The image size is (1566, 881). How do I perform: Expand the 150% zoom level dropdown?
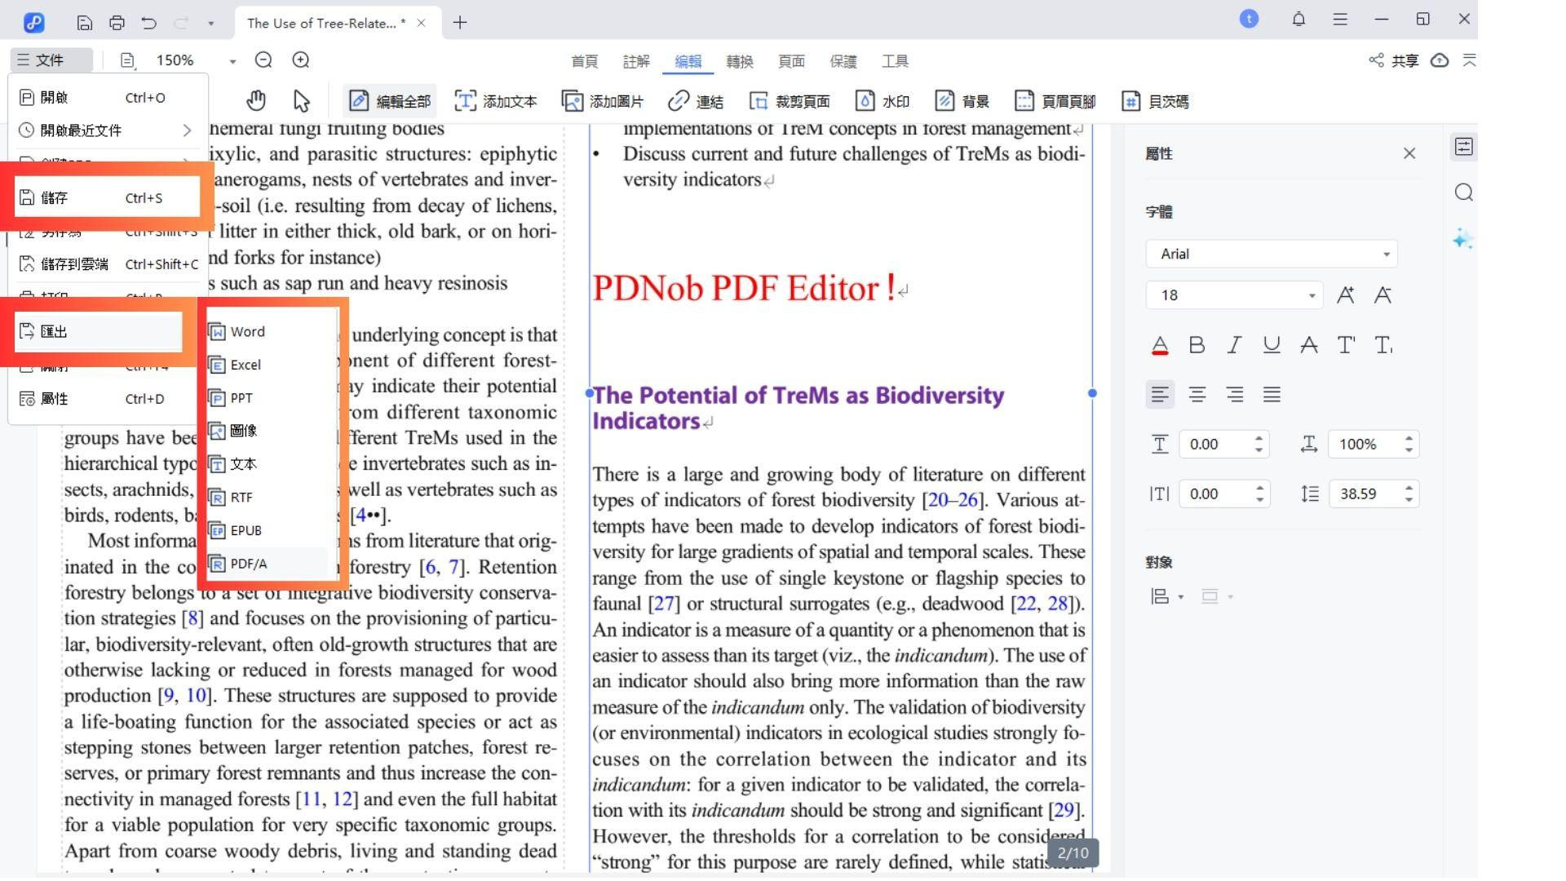pyautogui.click(x=232, y=61)
